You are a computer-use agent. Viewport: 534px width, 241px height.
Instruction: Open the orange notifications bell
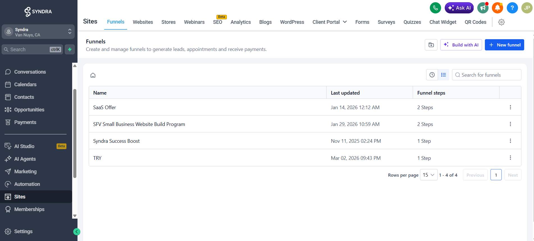click(x=498, y=8)
